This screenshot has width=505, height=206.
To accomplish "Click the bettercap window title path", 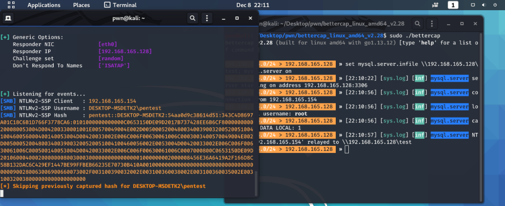I will tap(332, 23).
